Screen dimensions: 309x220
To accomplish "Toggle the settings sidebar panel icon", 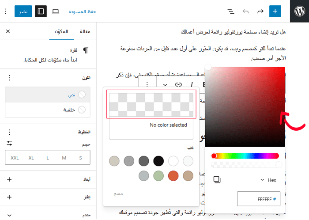I will [41, 11].
